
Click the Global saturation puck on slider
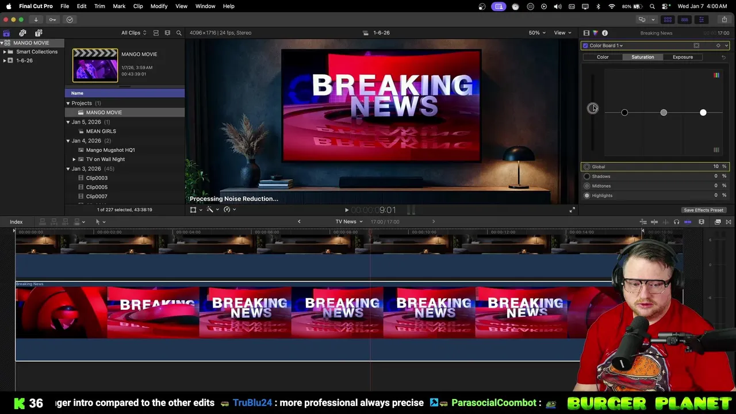(x=593, y=108)
